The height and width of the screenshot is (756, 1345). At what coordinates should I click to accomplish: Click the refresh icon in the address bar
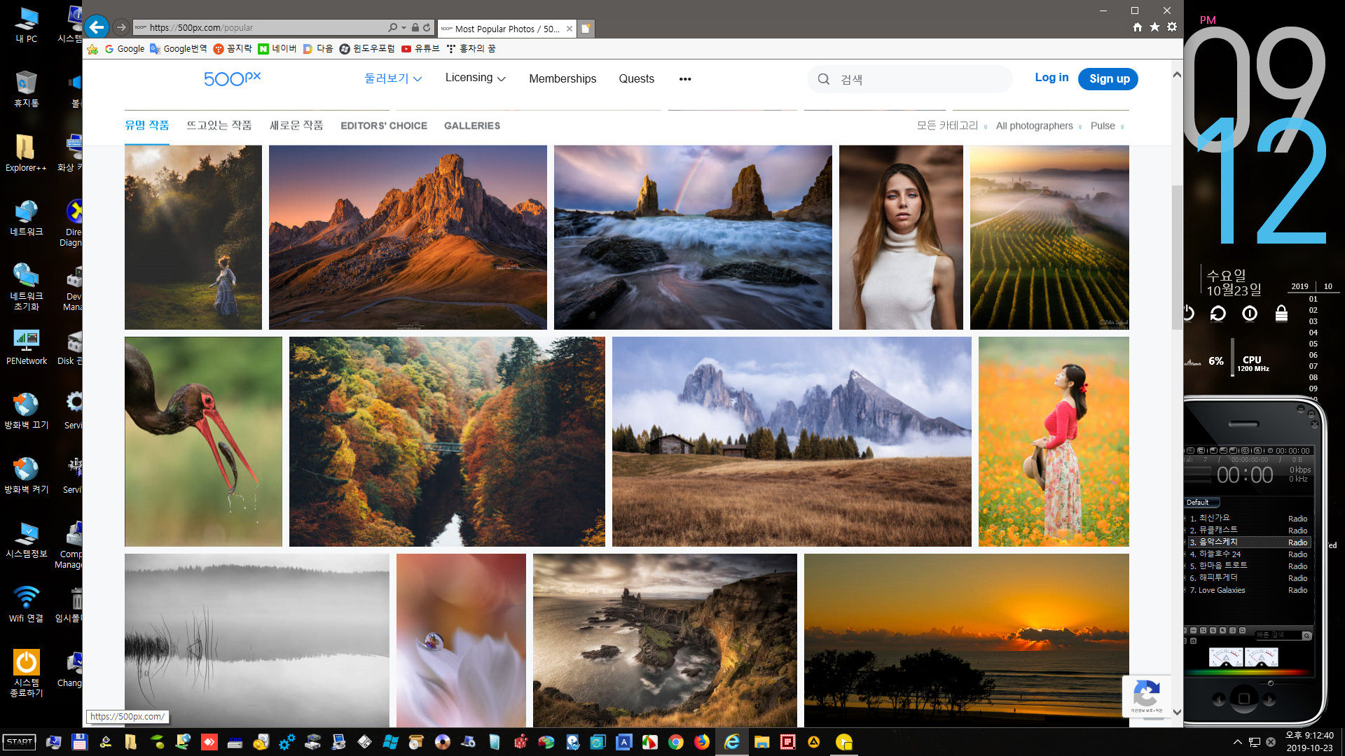click(x=427, y=28)
